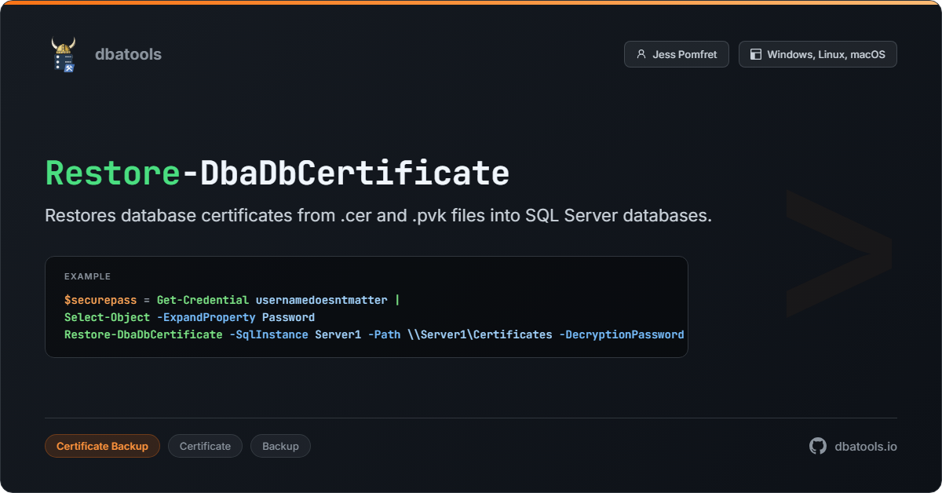Select the Windows, Linux, macOS platform badge
This screenshot has height=493, width=942.
(817, 54)
